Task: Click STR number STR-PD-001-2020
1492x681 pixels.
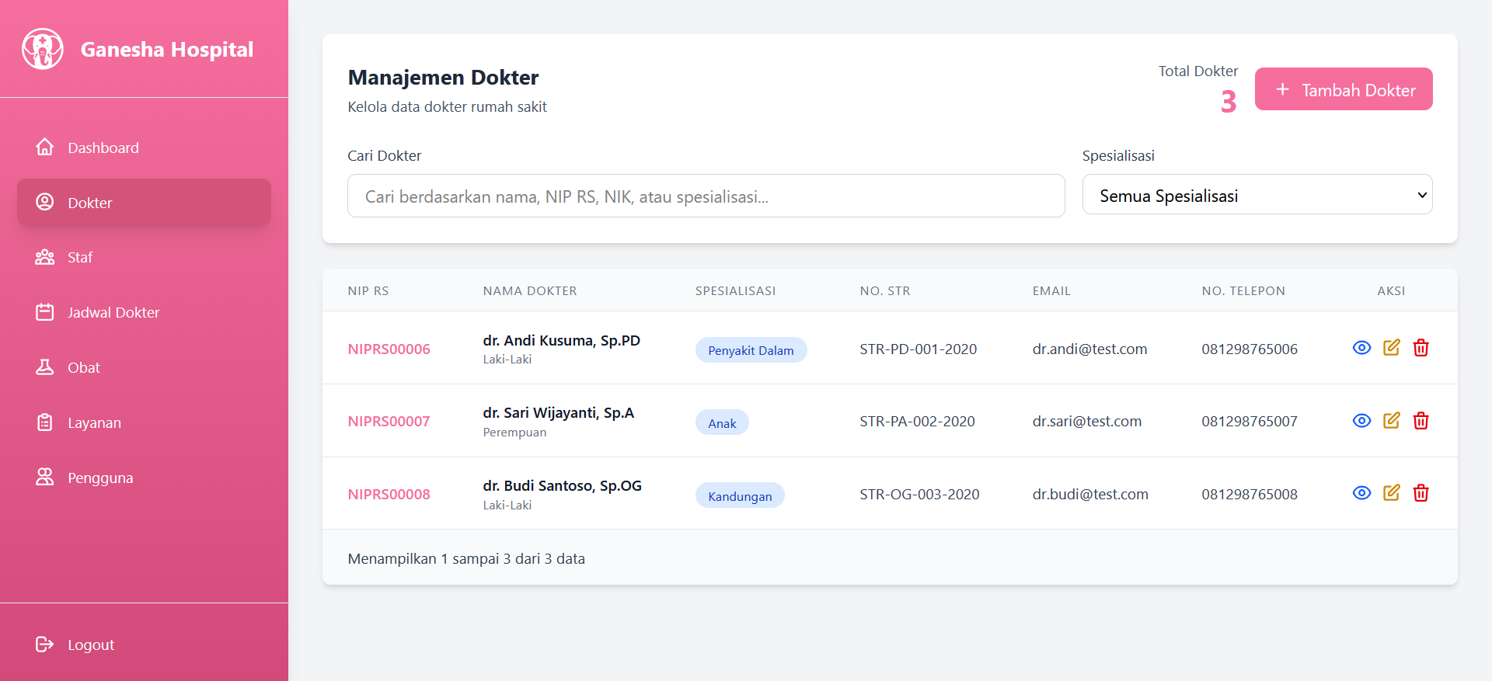Action: pyautogui.click(x=918, y=349)
